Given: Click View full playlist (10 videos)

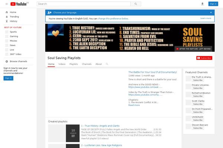Looking at the screenshot, I should 95,138.
